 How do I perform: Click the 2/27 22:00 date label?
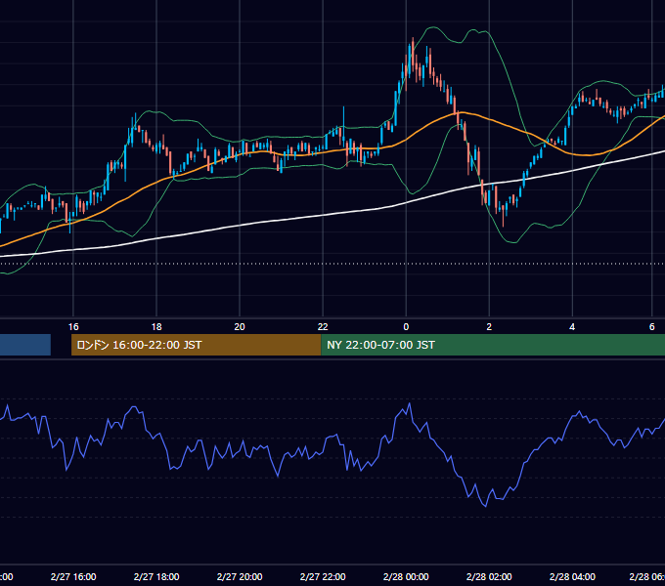point(323,576)
